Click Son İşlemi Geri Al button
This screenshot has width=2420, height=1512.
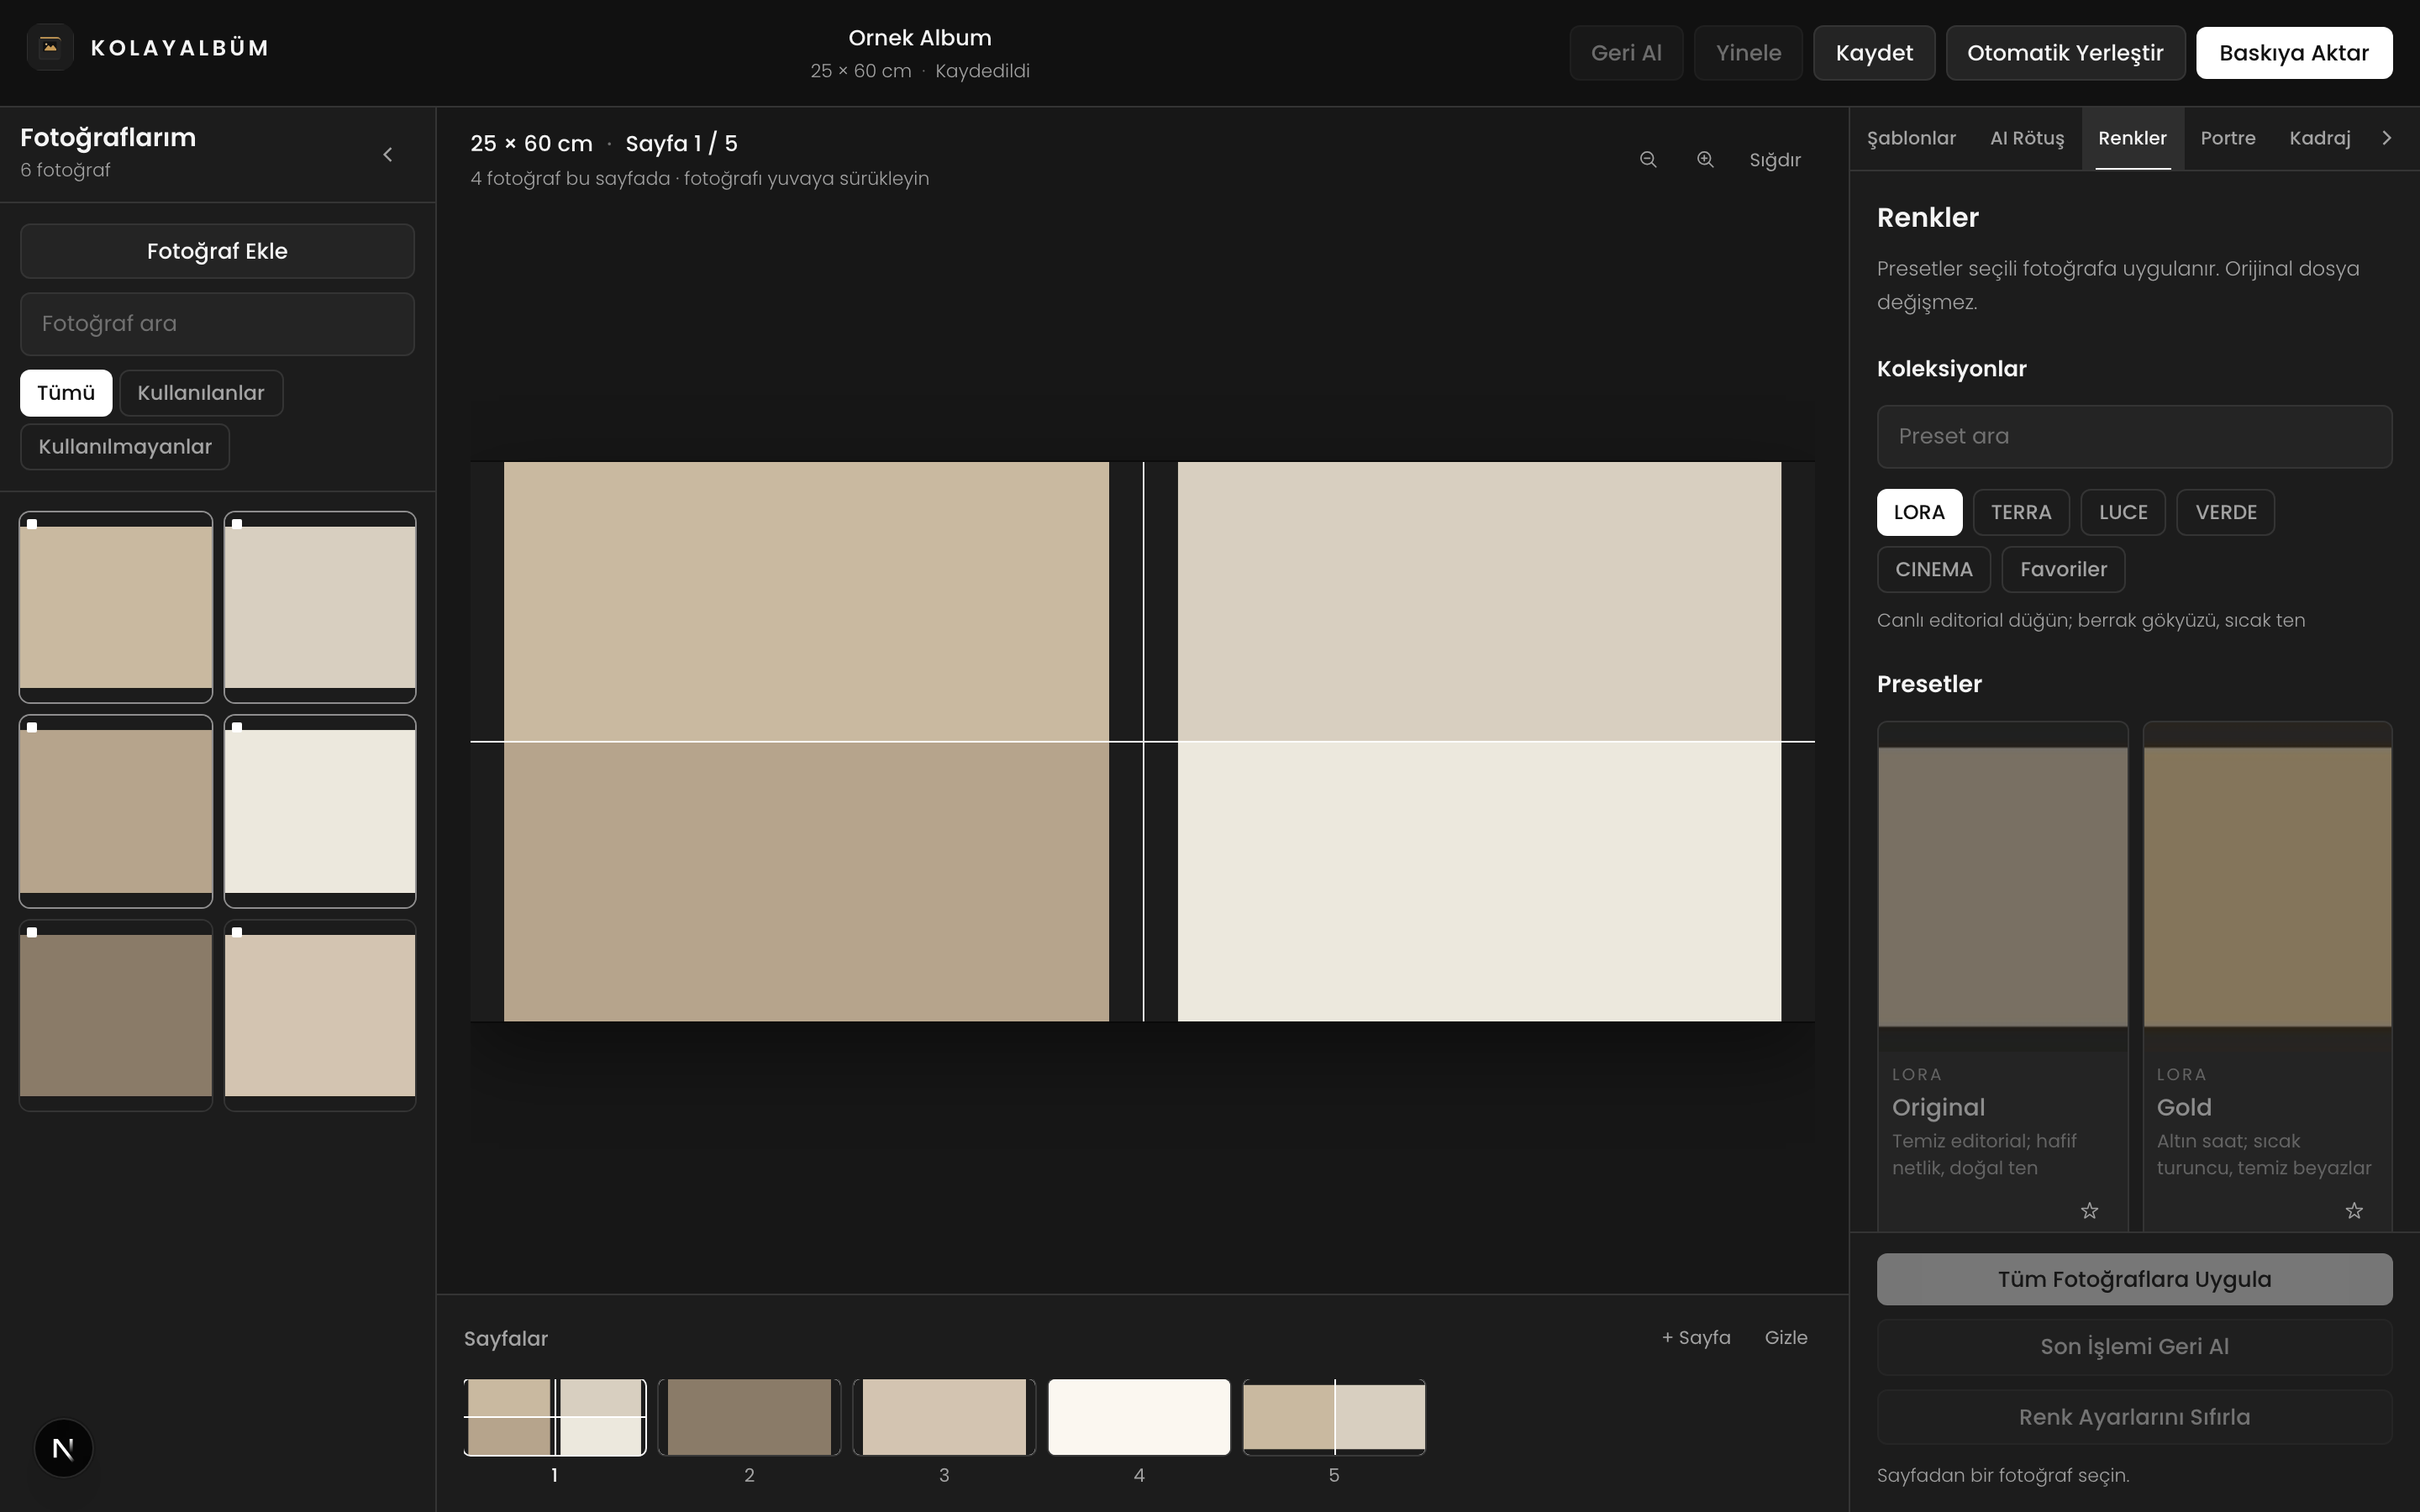coord(2134,1347)
